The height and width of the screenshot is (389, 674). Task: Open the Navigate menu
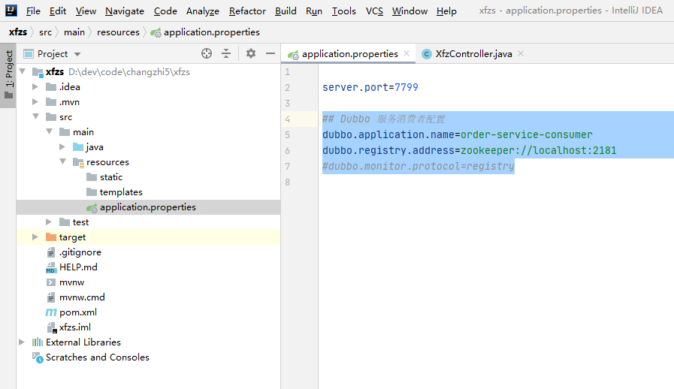[x=125, y=11]
